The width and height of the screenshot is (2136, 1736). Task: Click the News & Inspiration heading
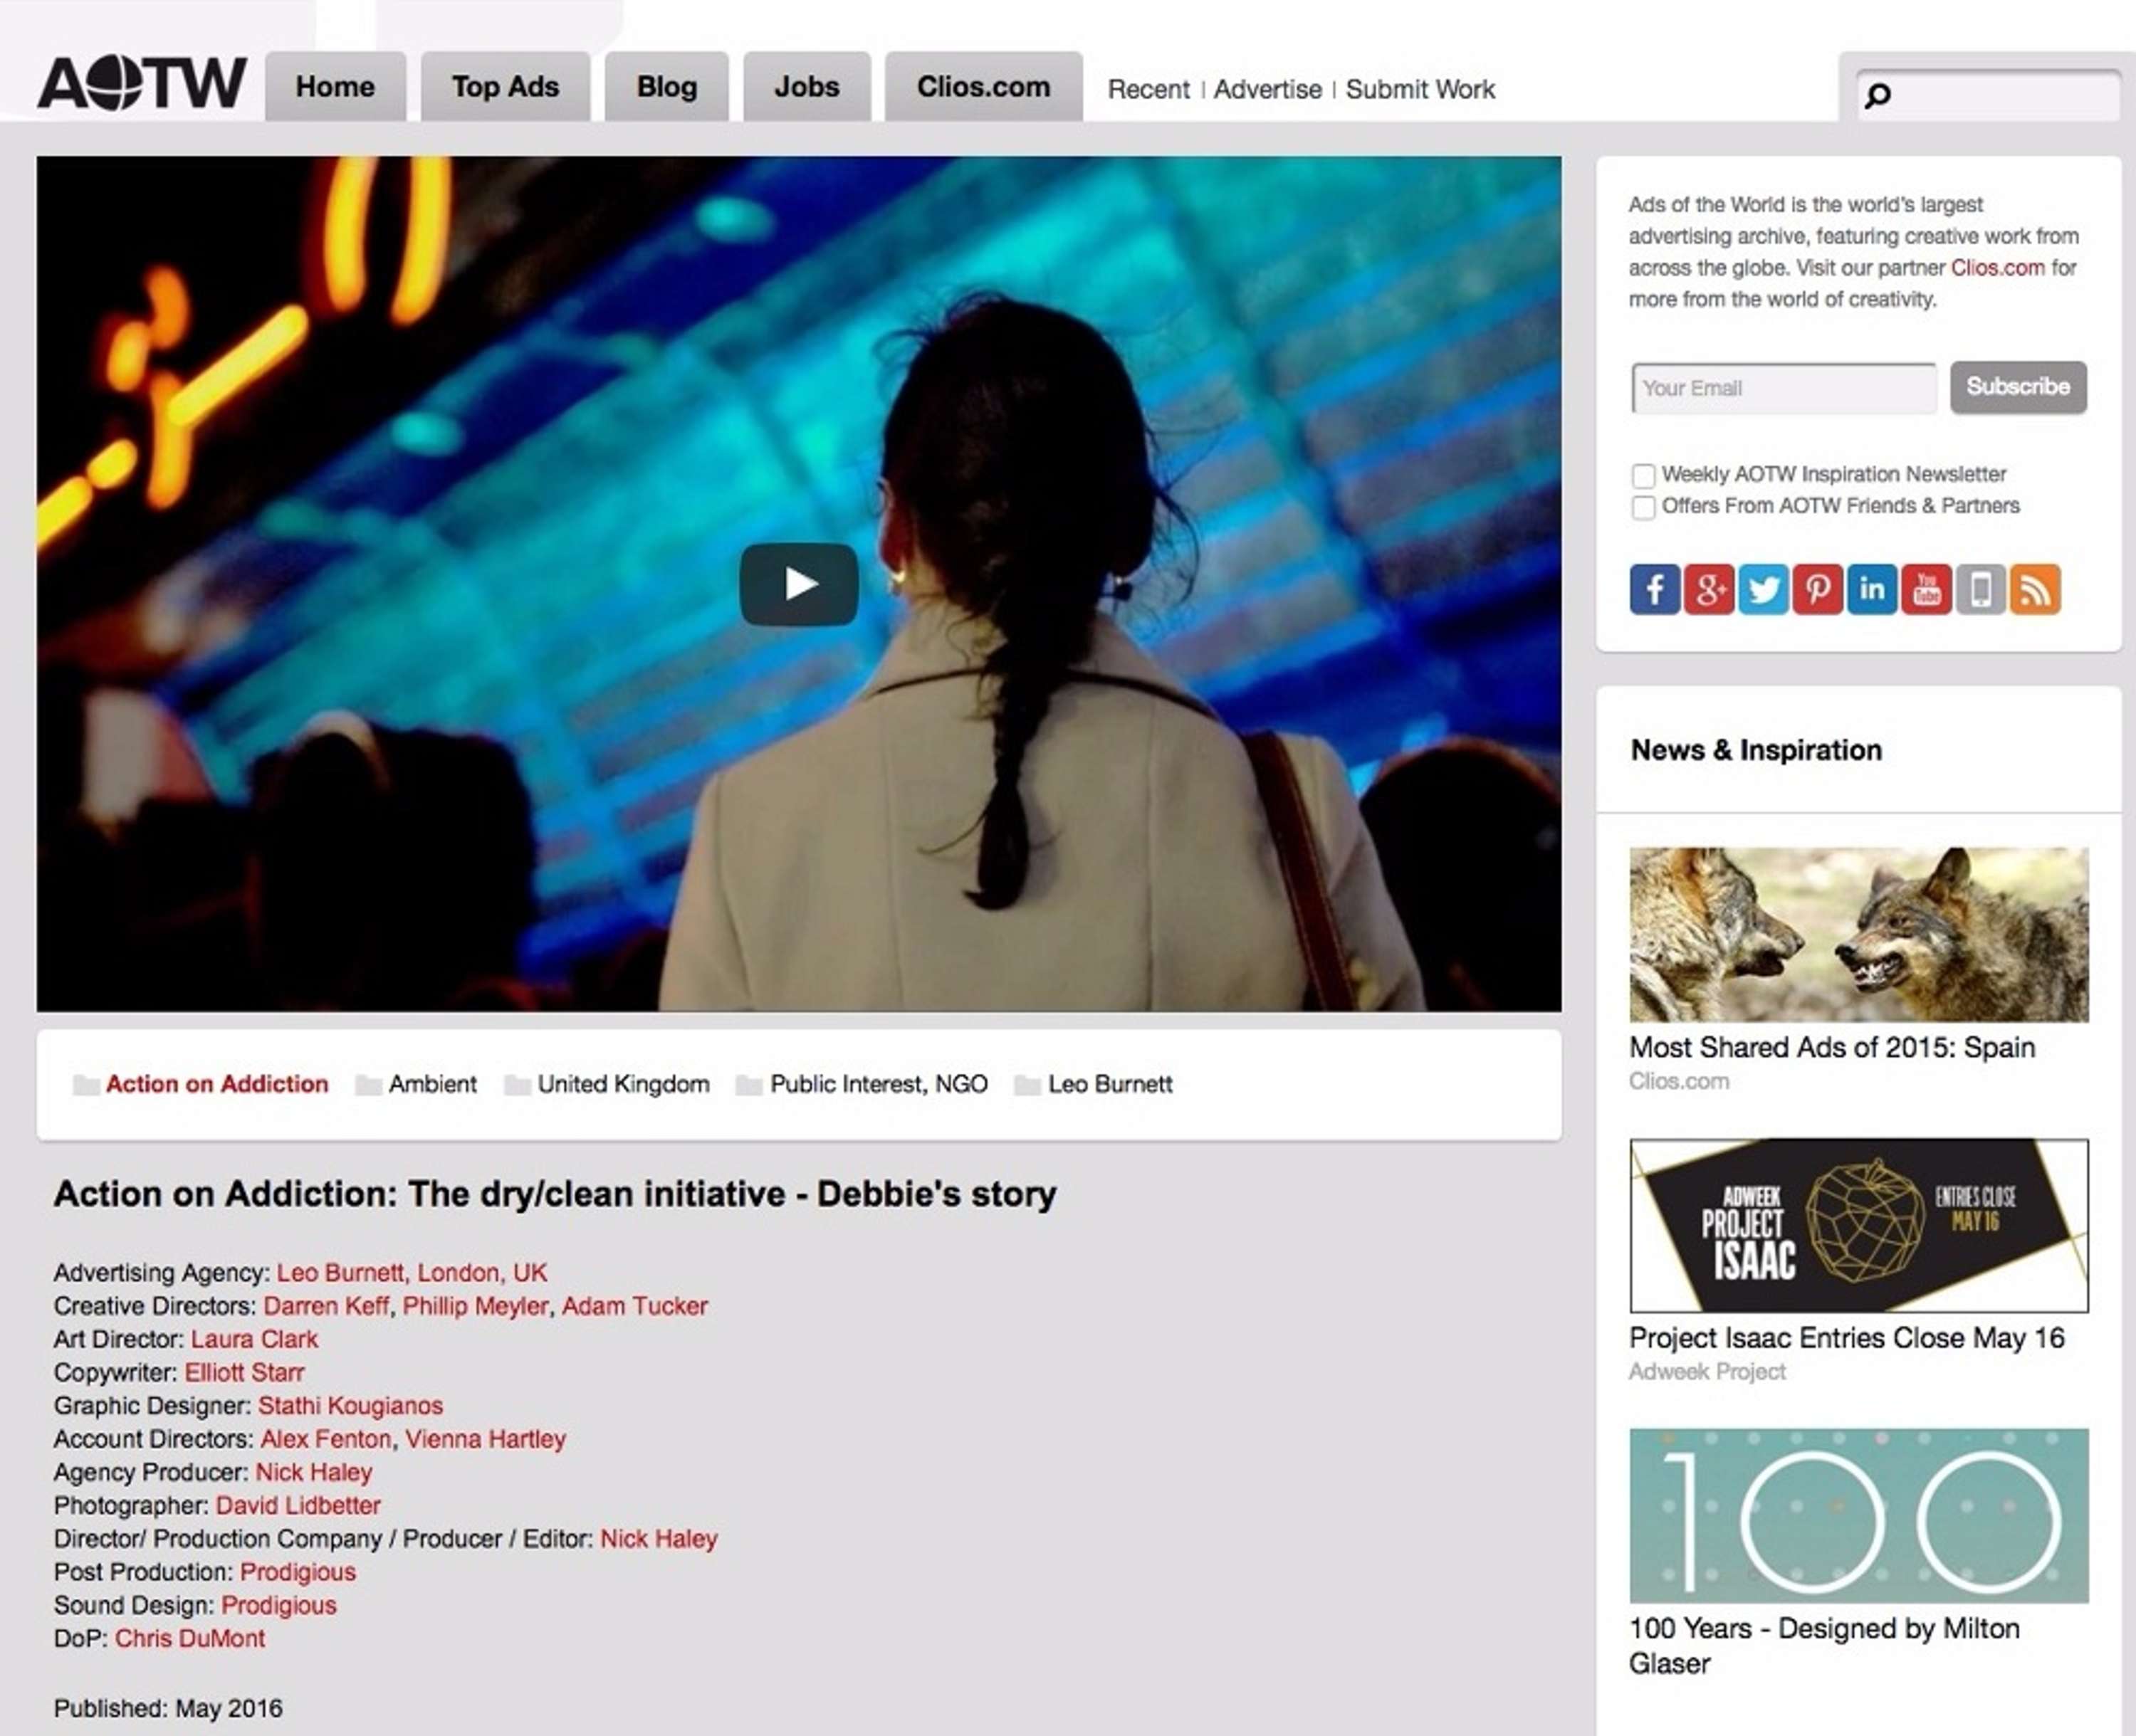1756,750
